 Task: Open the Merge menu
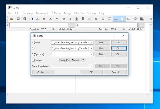68,13
